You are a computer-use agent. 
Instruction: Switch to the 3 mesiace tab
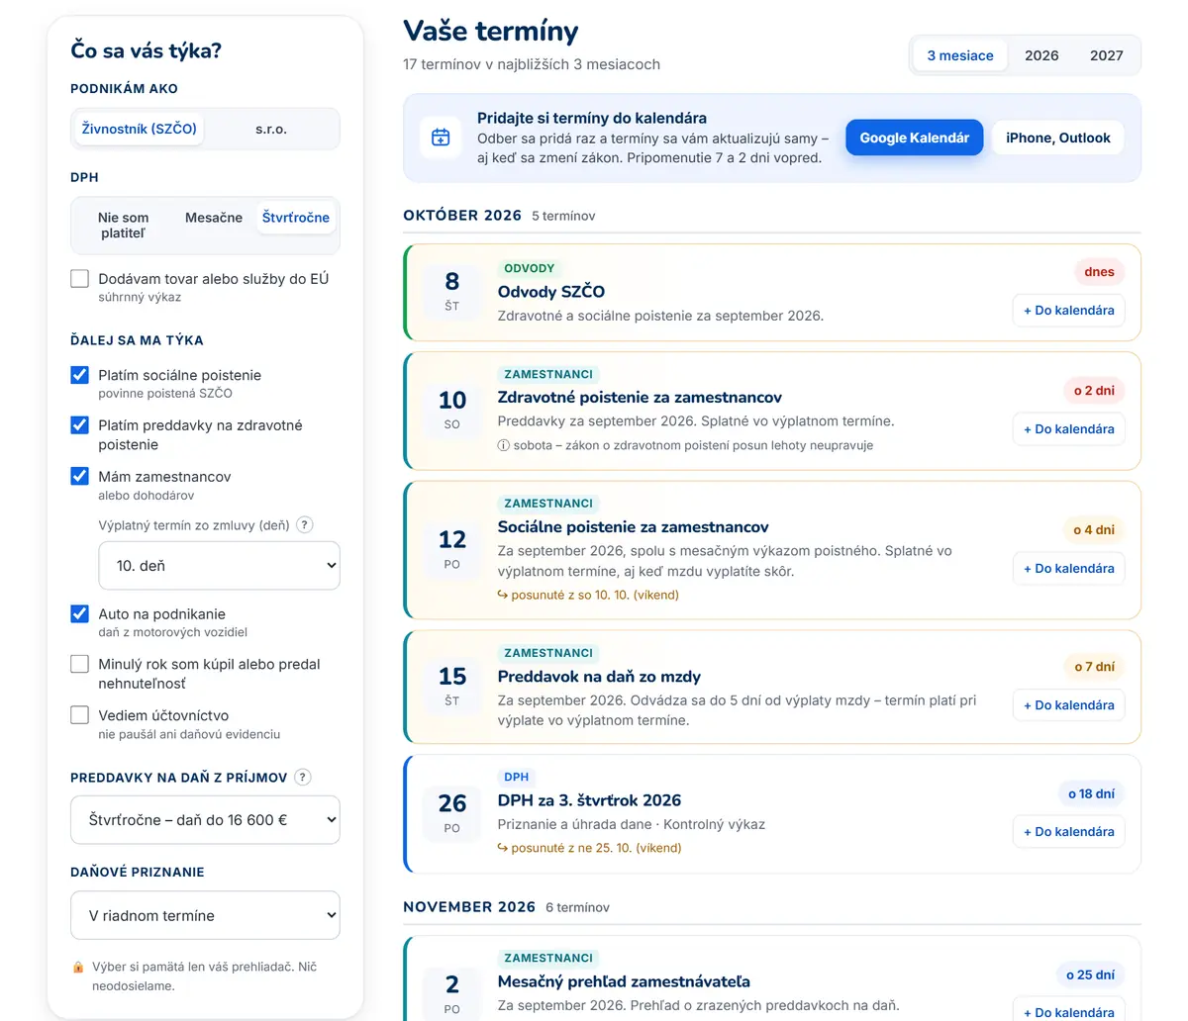tap(960, 55)
